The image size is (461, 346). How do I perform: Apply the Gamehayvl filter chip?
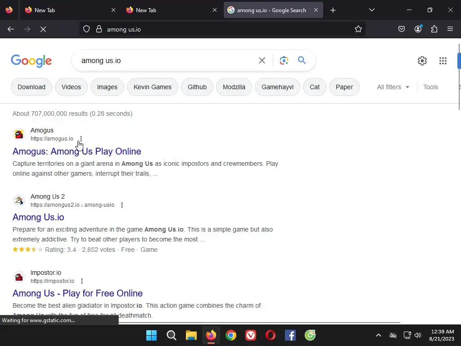277,87
